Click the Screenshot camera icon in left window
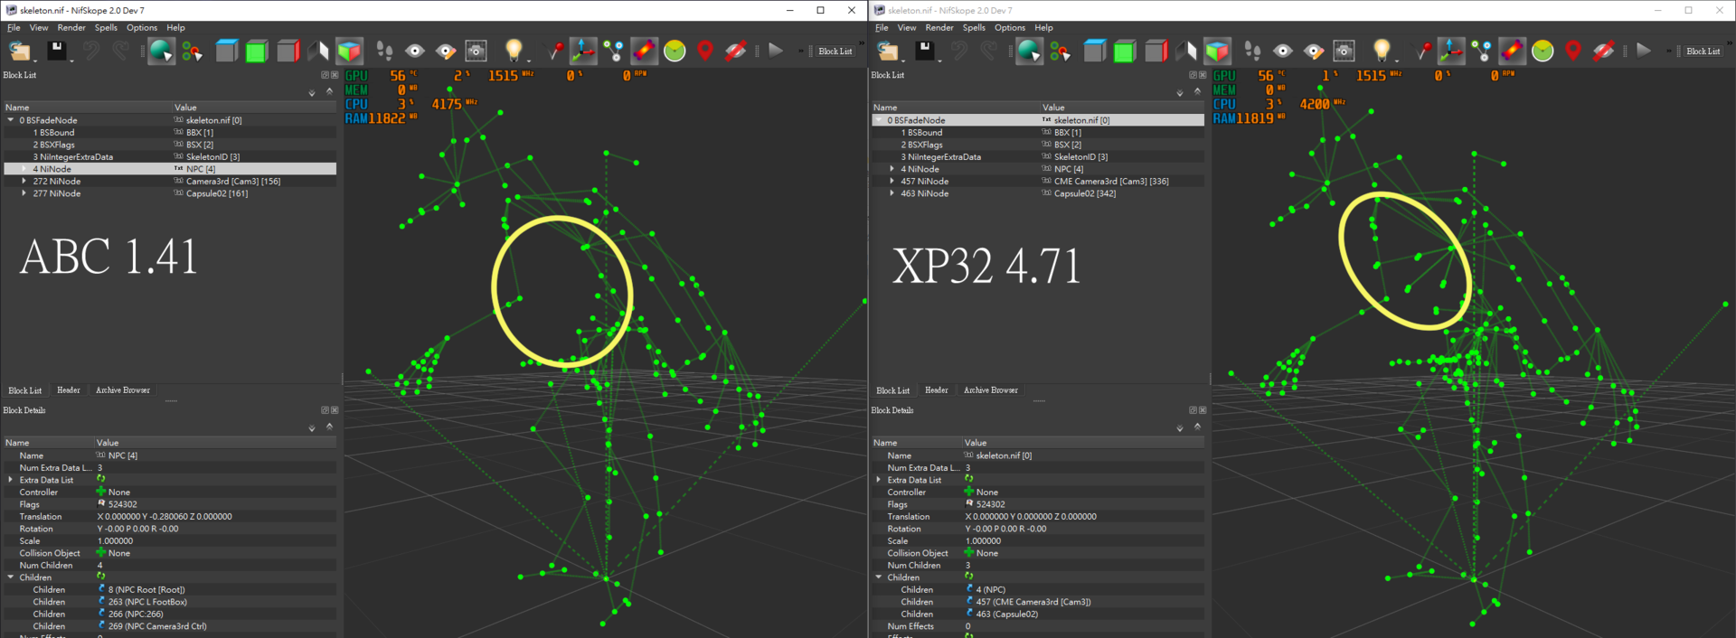The height and width of the screenshot is (638, 1736). coord(476,52)
